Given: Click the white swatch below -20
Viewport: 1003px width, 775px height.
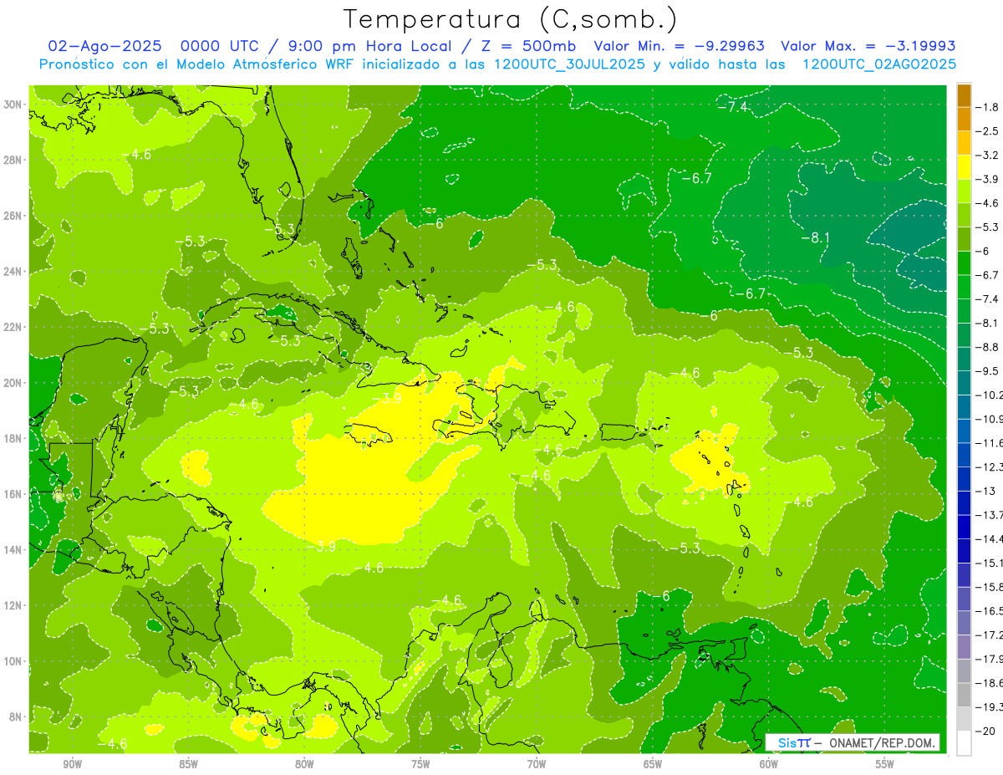Looking at the screenshot, I should click(x=964, y=742).
